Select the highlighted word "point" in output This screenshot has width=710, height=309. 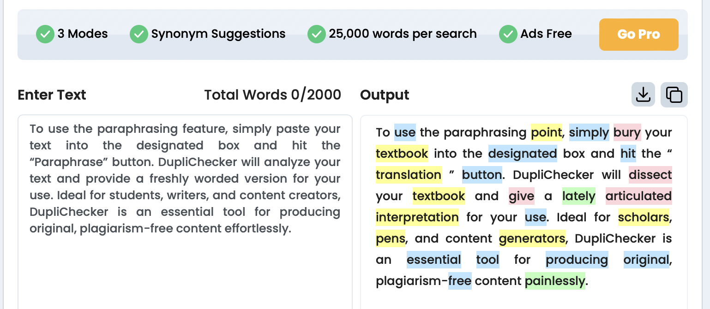click(x=546, y=132)
